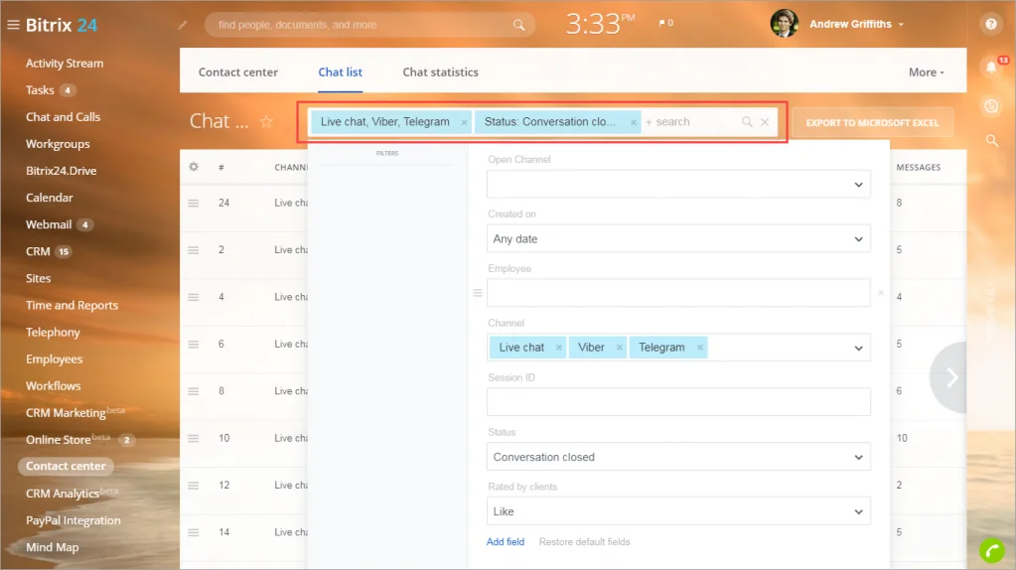The height and width of the screenshot is (570, 1016).
Task: Click the edit pencil icon near logo
Action: click(183, 25)
